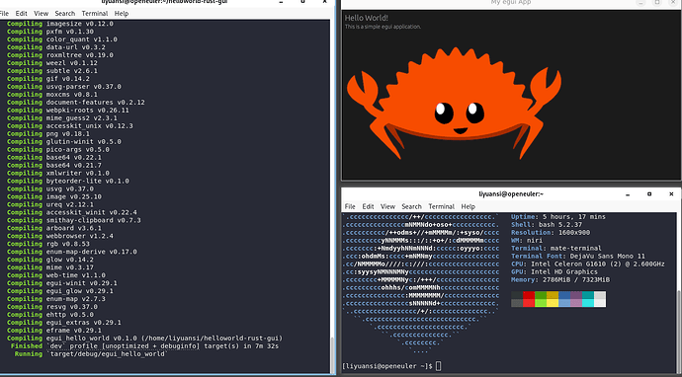Open View menu in helloworld-rust-gui terminal
Viewport: 682px width, 377px height.
coord(41,14)
